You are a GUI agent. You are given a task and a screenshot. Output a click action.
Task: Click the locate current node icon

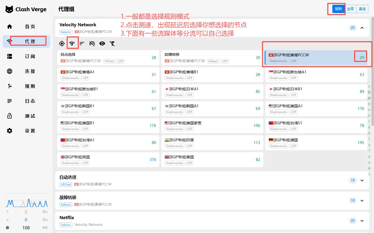62,44
